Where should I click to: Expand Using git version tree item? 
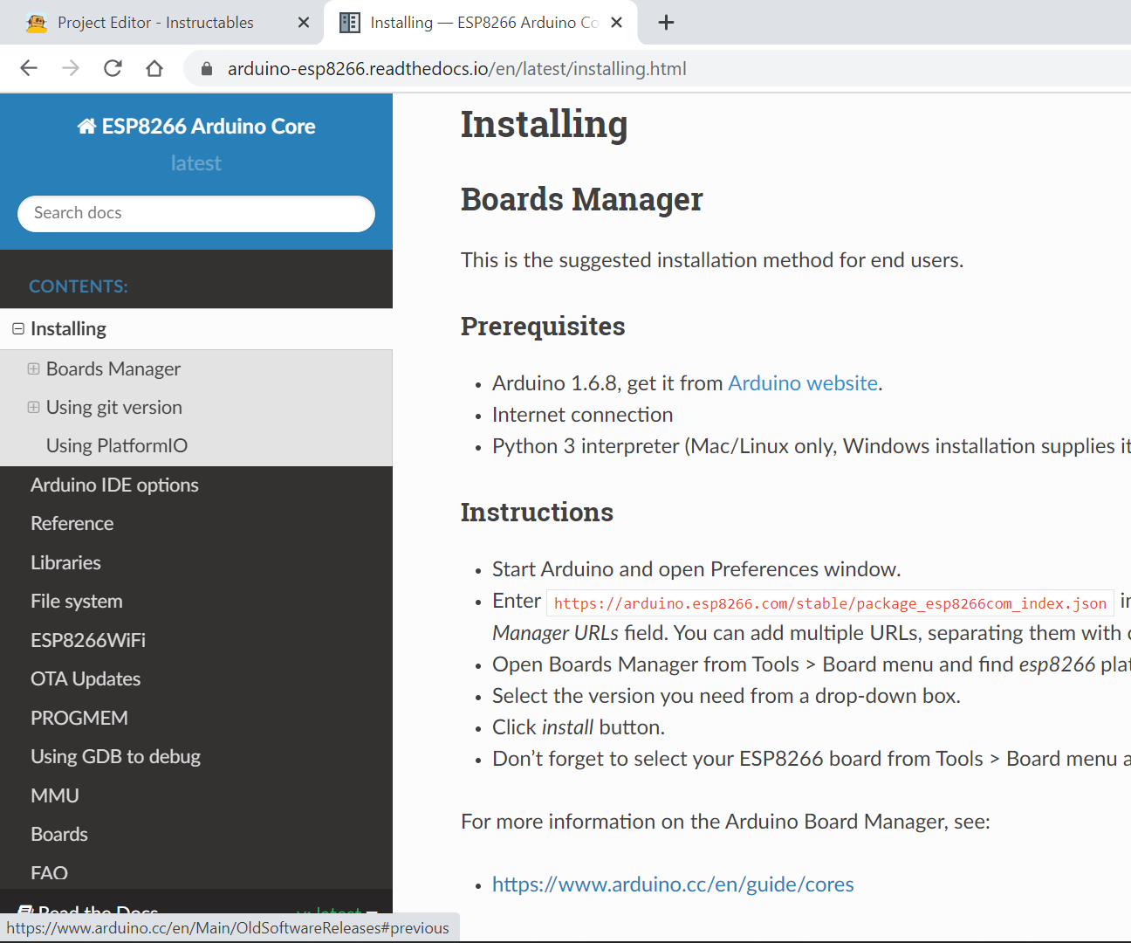tap(33, 407)
